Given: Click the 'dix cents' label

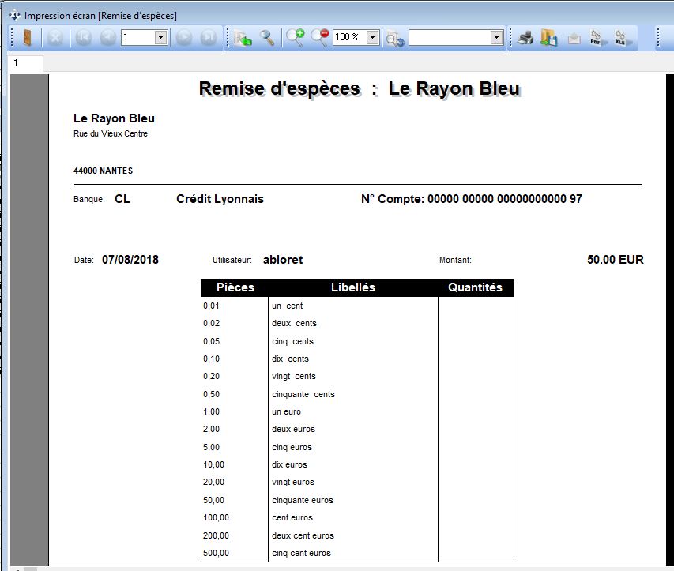Looking at the screenshot, I should pyautogui.click(x=290, y=359).
